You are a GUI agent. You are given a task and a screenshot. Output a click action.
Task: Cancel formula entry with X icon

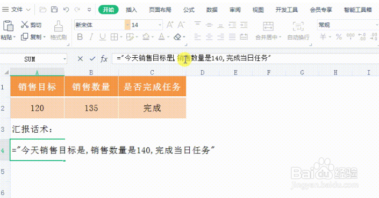coord(80,58)
